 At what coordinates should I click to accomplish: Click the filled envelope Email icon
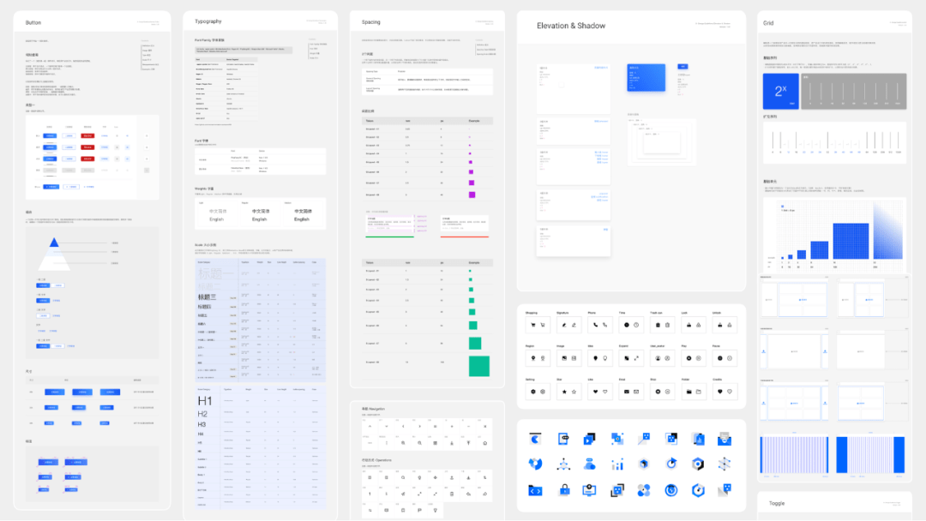(626, 392)
